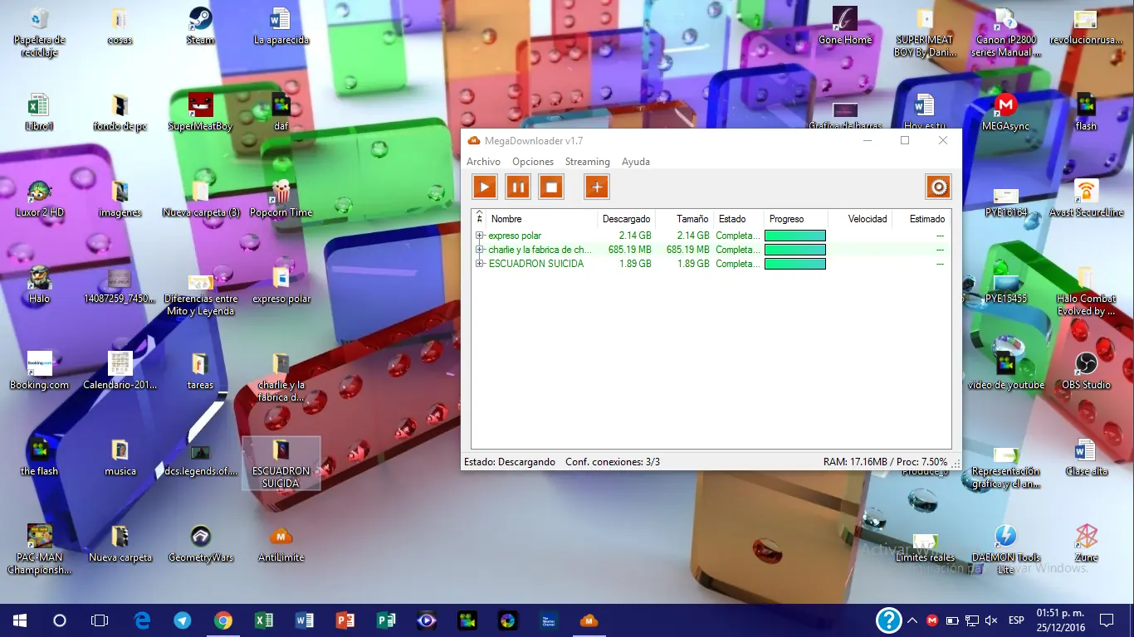
Task: Open the Archivo menu
Action: 483,162
